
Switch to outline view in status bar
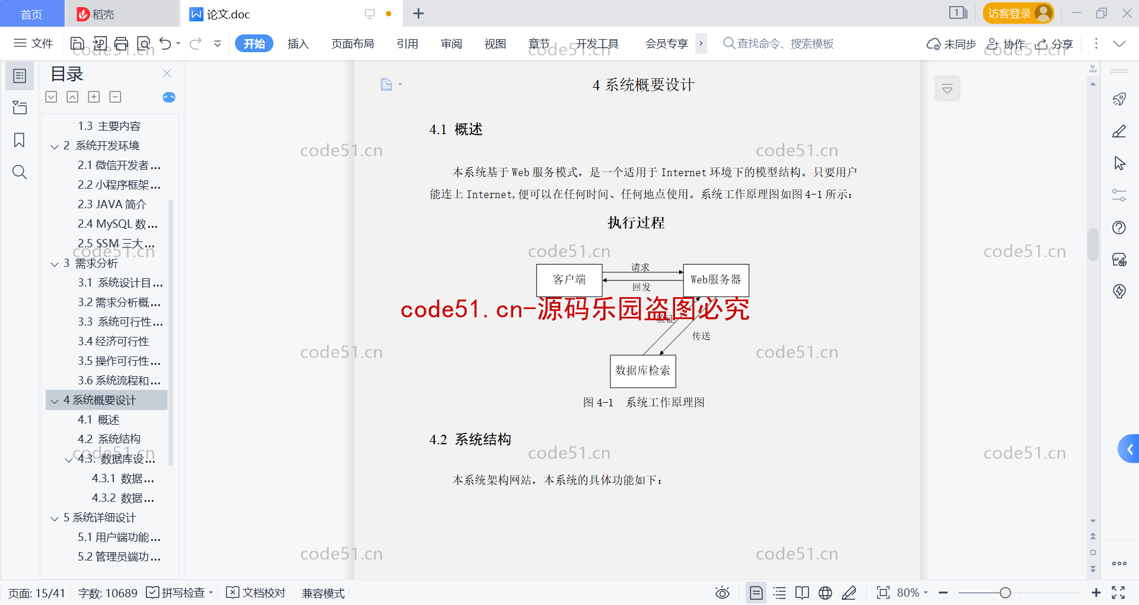click(780, 593)
